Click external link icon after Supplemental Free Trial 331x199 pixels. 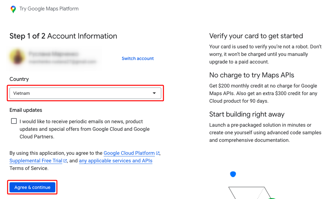coord(65,161)
